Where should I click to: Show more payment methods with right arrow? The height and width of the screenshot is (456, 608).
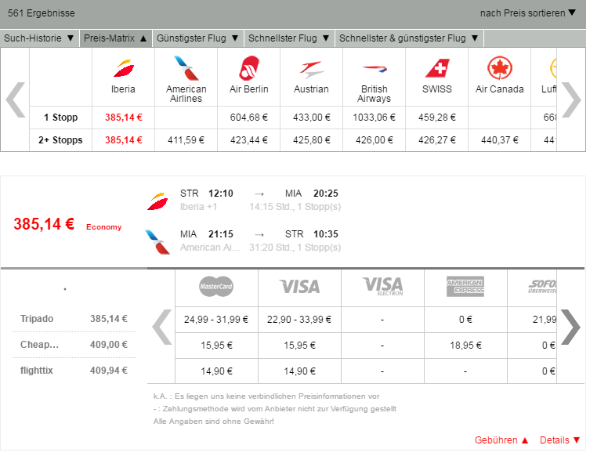coord(570,328)
